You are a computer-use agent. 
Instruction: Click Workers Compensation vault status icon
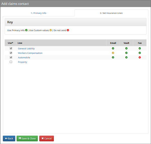[x=126, y=53]
